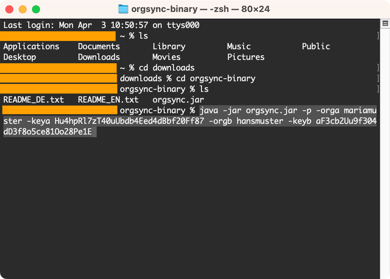Click the Library entry from the directory listing
Screen dimensions: 390x279
coord(169,46)
